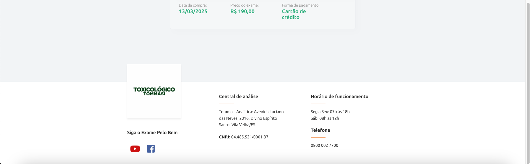The width and height of the screenshot is (530, 164).
Task: Open the YouTube channel icon
Action: point(135,149)
